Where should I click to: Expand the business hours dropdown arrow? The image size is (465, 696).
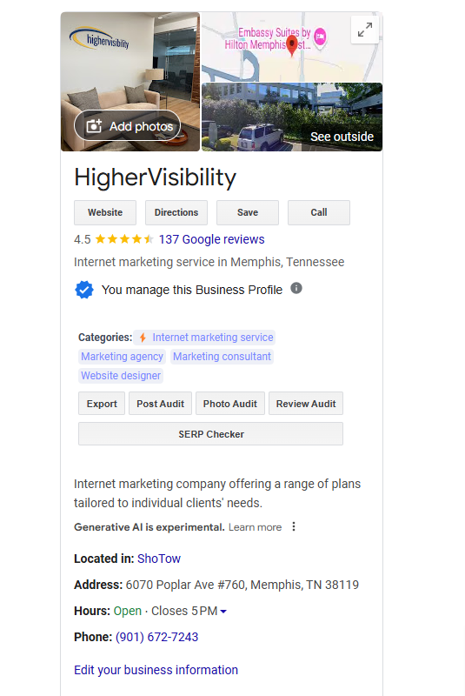[223, 612]
